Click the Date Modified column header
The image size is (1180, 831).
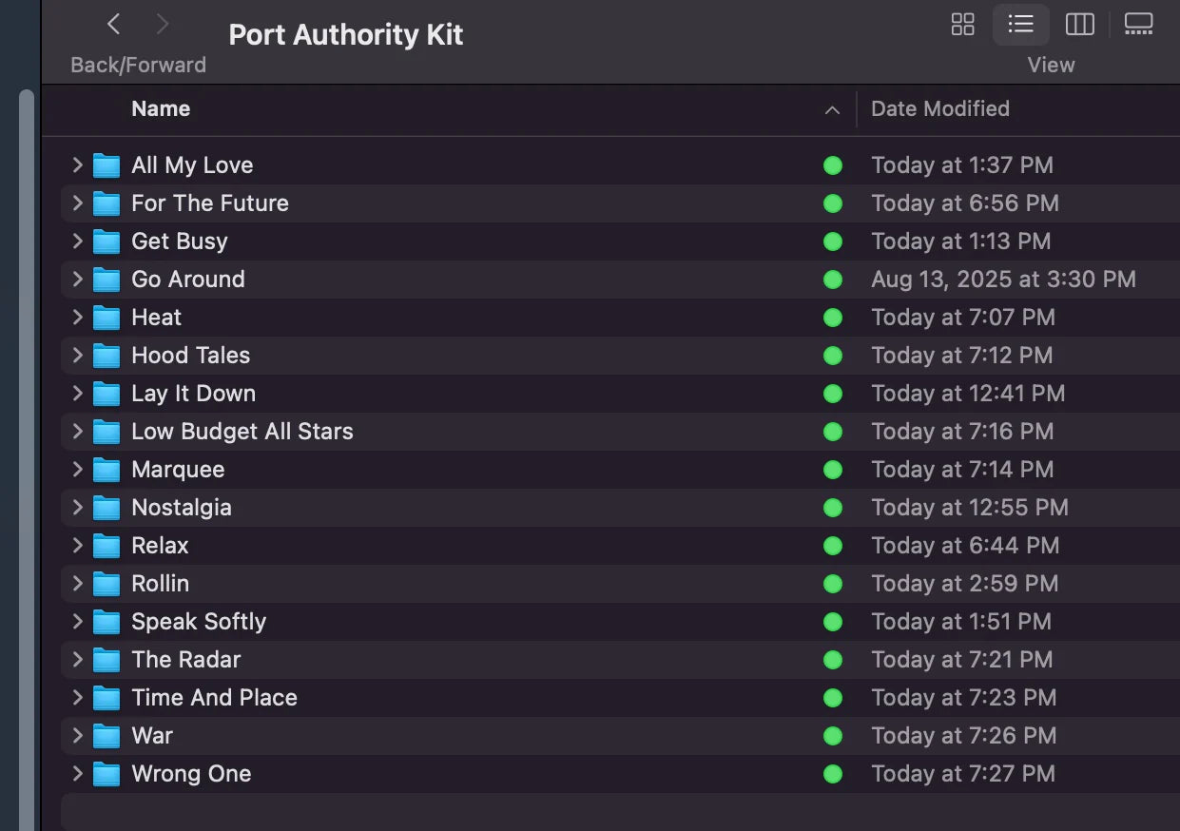click(x=939, y=108)
